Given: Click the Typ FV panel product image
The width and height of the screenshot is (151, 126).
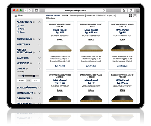Looking at the screenshot, I should (91, 99).
